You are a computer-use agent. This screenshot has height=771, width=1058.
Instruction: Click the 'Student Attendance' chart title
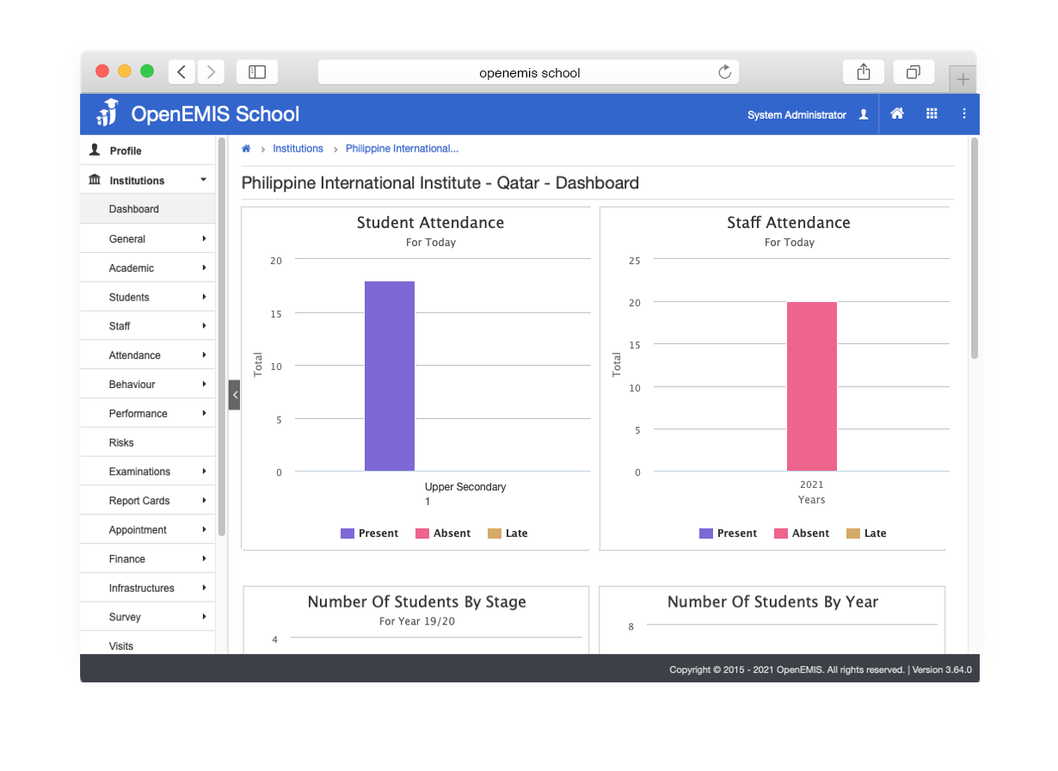(x=430, y=223)
